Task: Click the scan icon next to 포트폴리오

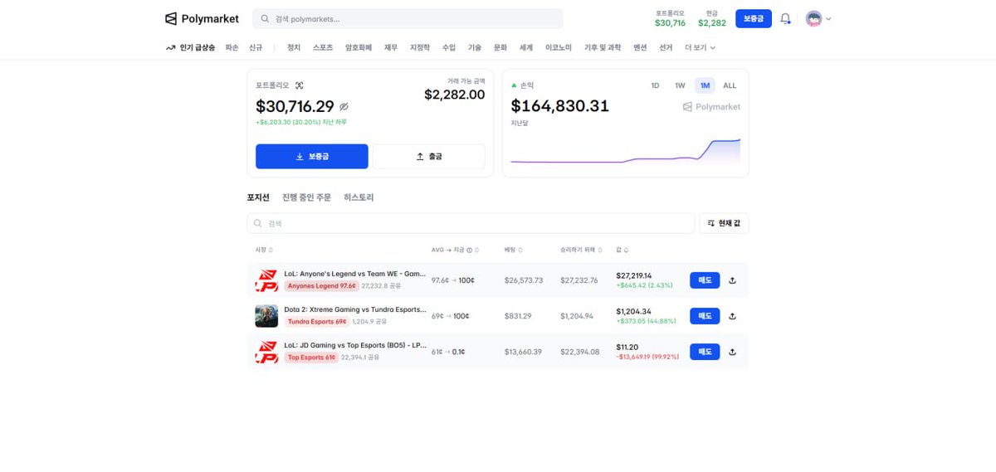Action: [x=300, y=85]
